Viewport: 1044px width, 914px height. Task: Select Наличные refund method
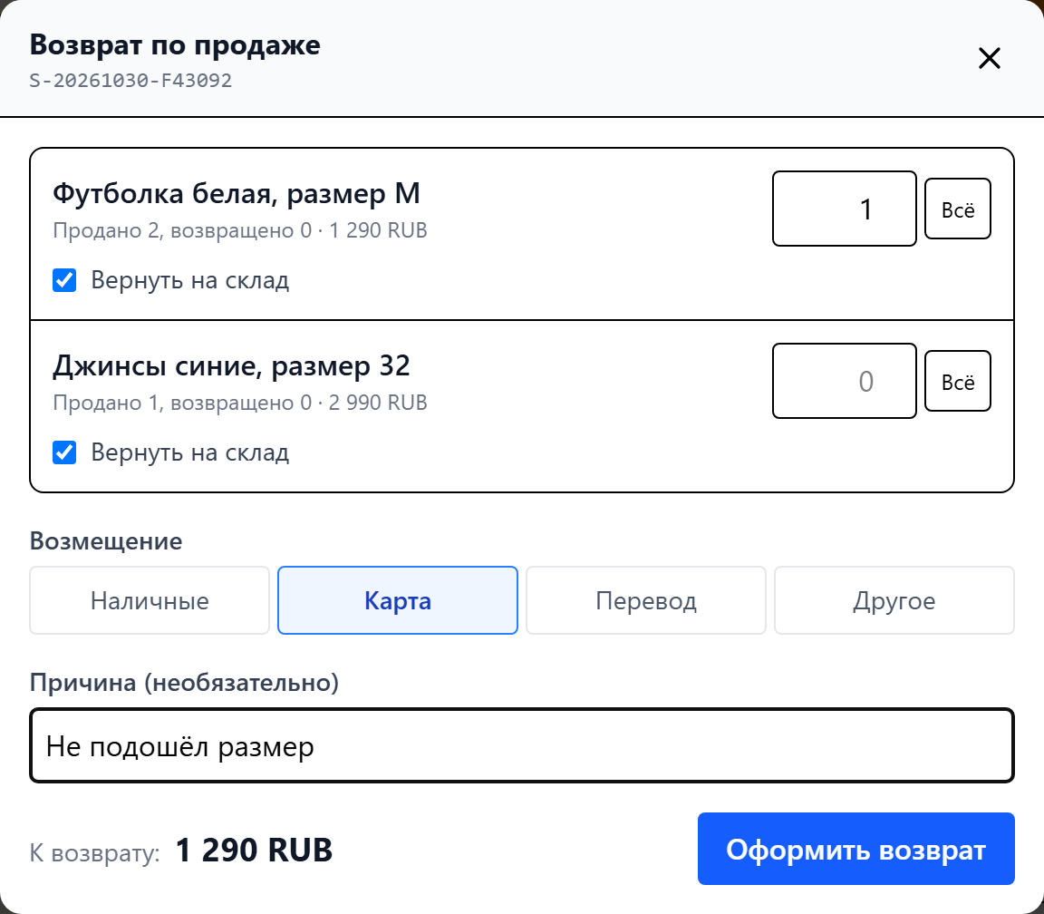[x=150, y=600]
